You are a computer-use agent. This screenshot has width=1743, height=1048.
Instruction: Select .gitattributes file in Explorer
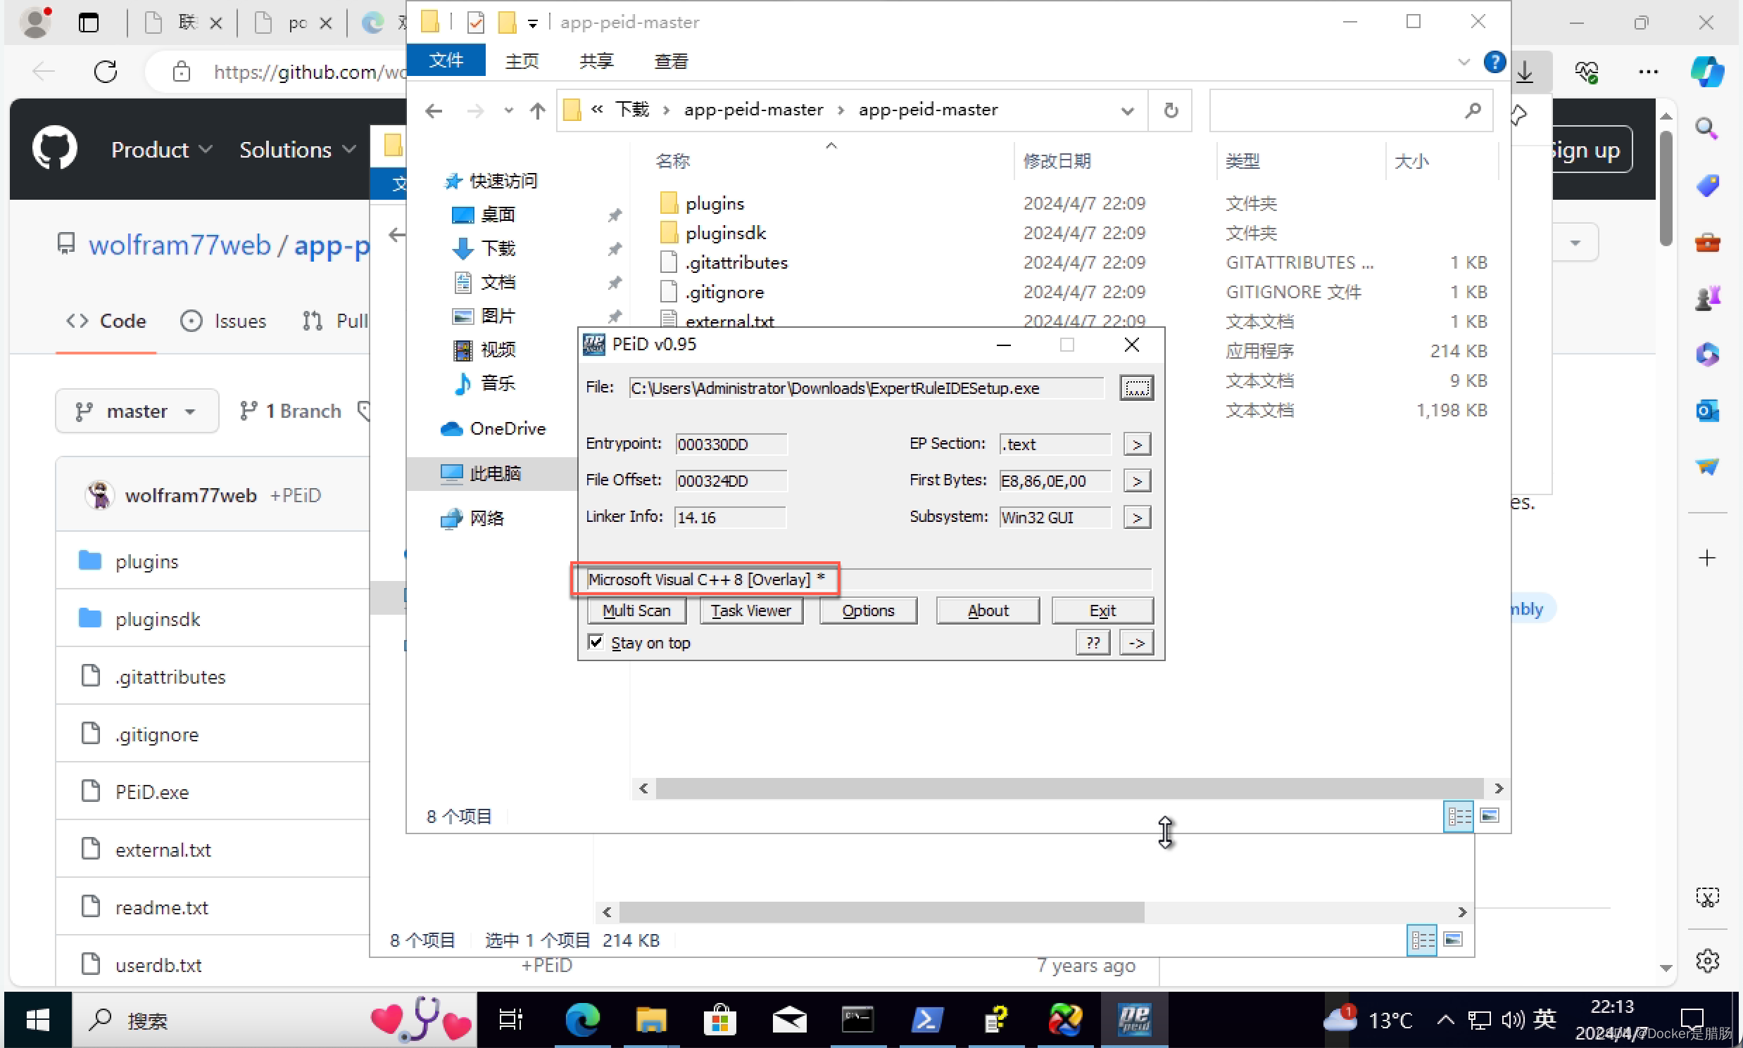(724, 263)
